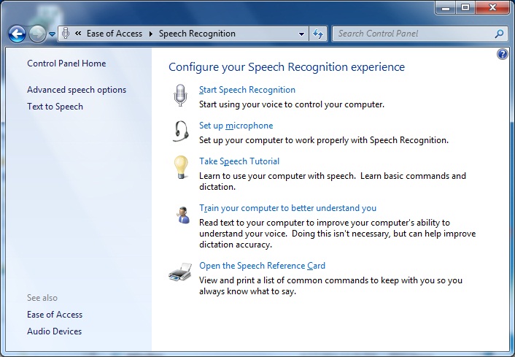
Task: Go to Control Panel Home
Action: tap(66, 64)
